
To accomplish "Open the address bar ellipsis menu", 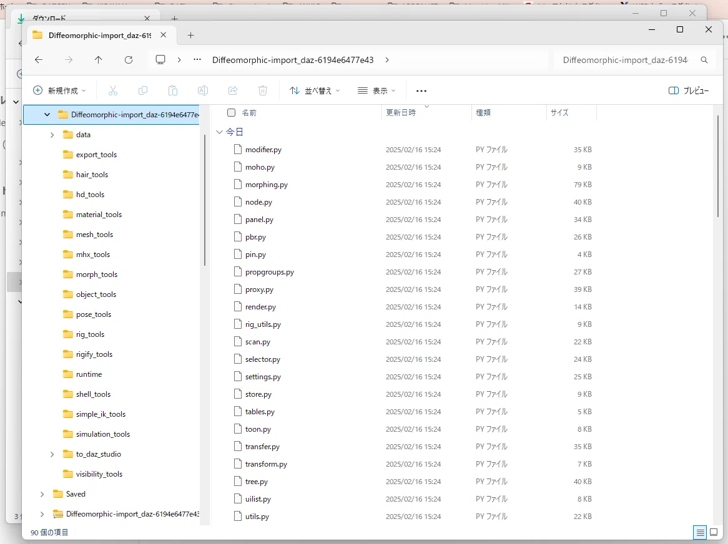I will click(197, 60).
